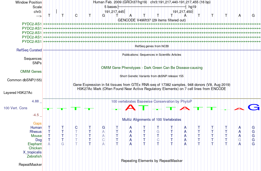Click the -4.5 conservation axis value
This screenshot has height=171, width=261.
(36, 115)
